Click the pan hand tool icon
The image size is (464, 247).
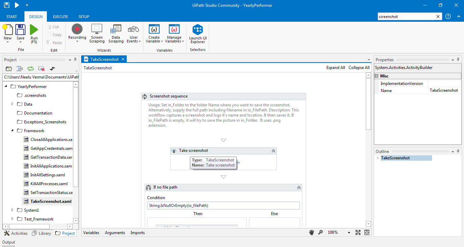[x=311, y=232]
